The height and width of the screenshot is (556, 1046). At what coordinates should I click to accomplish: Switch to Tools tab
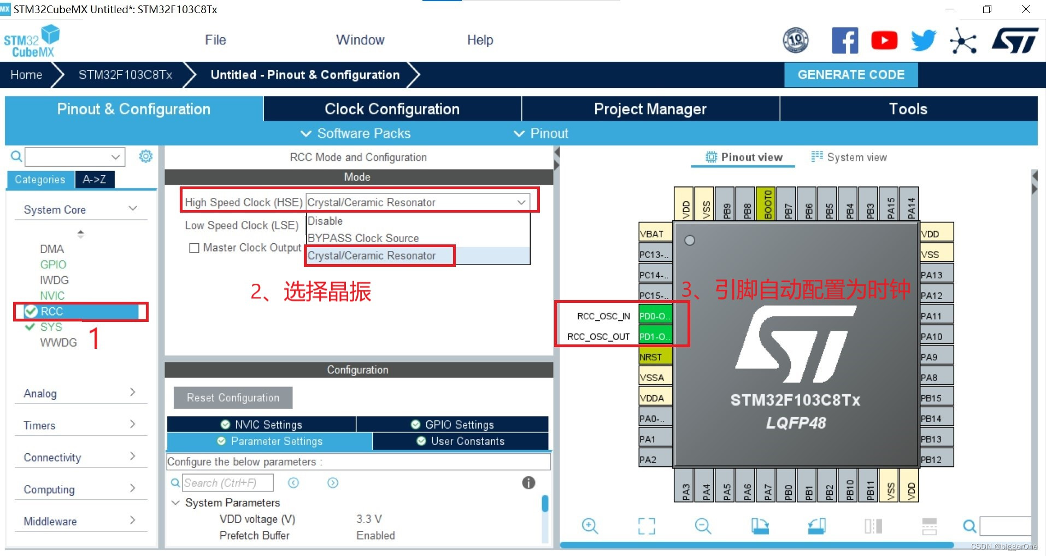point(908,109)
